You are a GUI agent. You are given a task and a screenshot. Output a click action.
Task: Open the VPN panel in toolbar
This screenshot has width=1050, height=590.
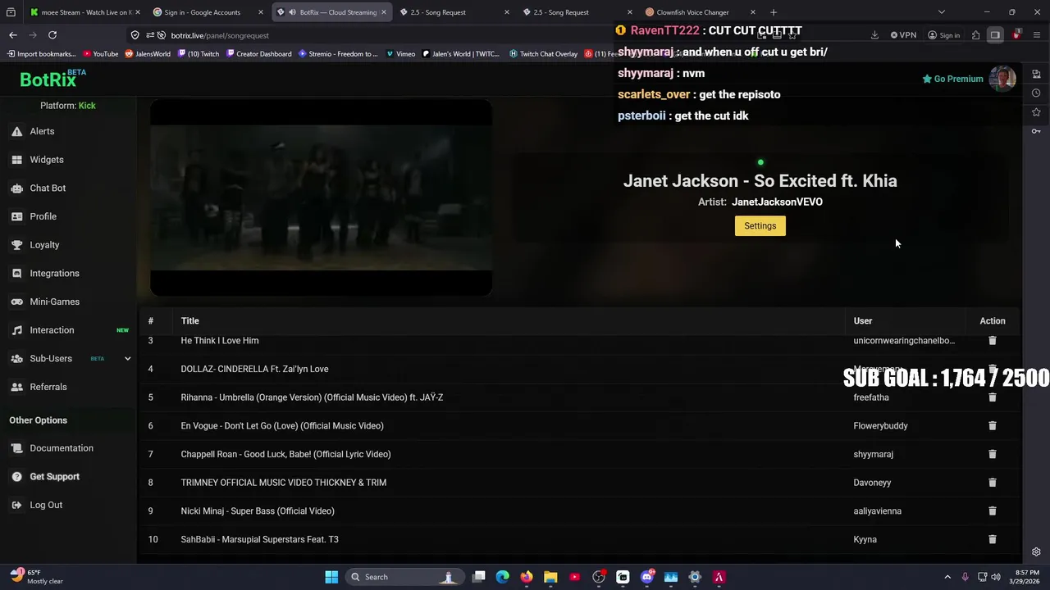(903, 35)
